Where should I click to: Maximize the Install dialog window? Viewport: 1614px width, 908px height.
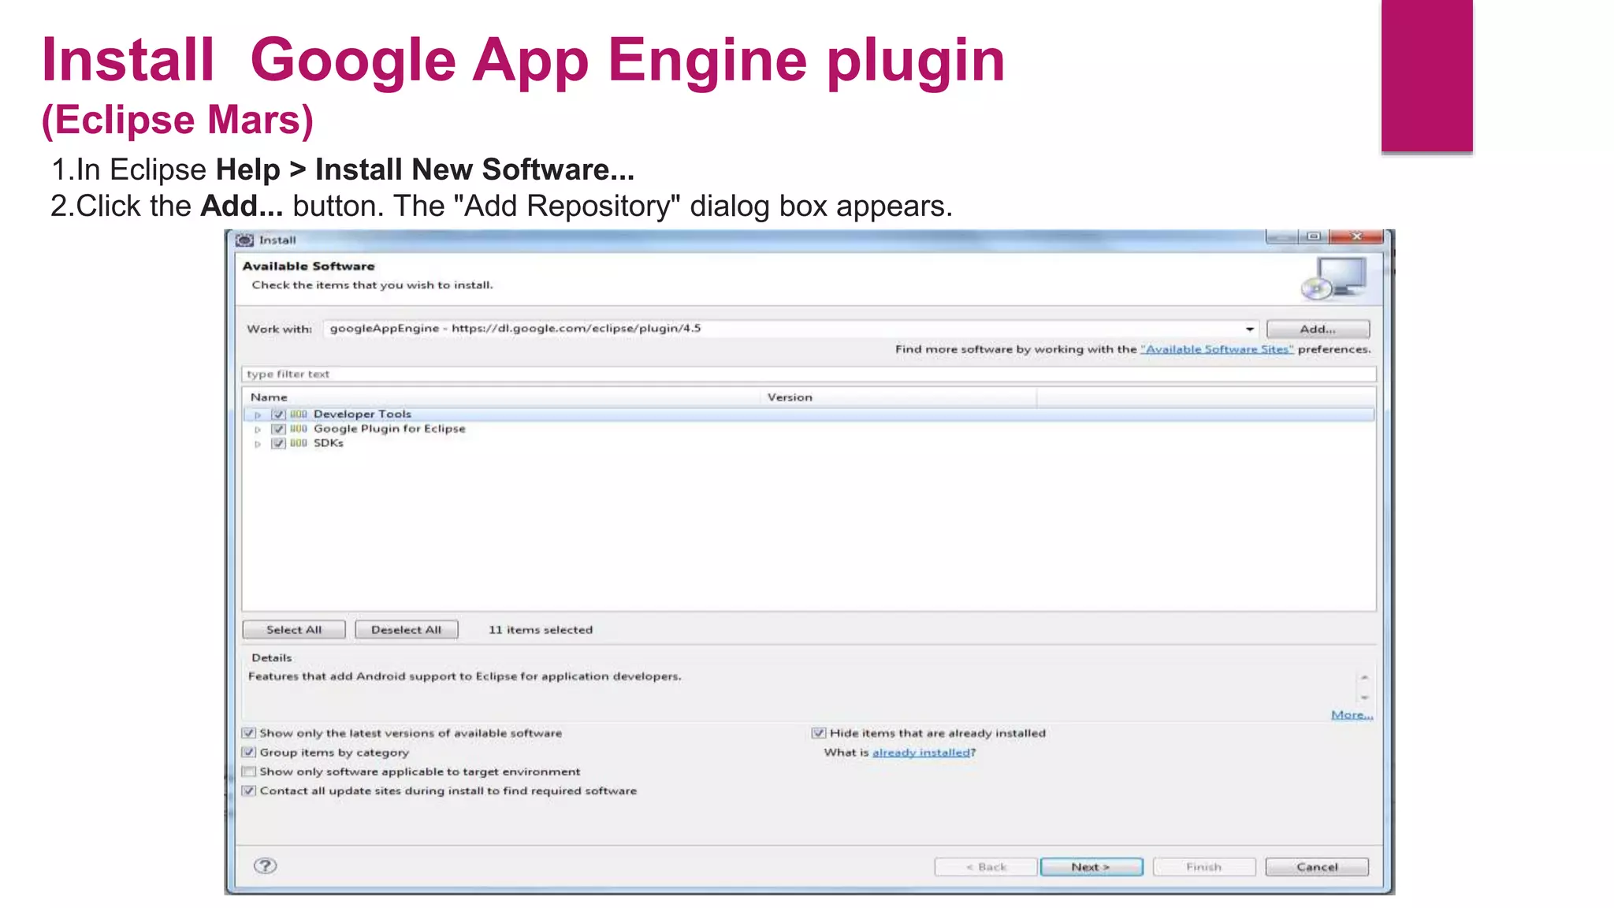tap(1313, 236)
